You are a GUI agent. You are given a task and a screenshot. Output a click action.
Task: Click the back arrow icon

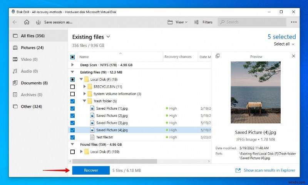(15, 22)
